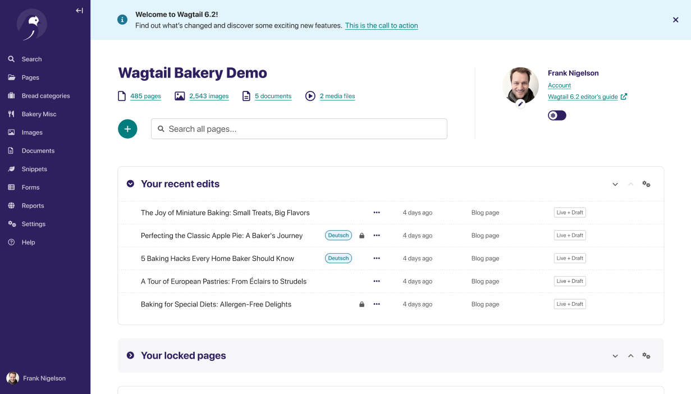Click the Reports globe icon
Viewport: 691px width, 394px height.
tap(11, 205)
